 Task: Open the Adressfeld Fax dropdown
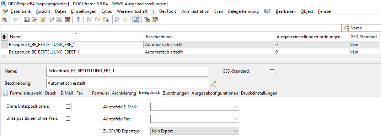(195, 119)
